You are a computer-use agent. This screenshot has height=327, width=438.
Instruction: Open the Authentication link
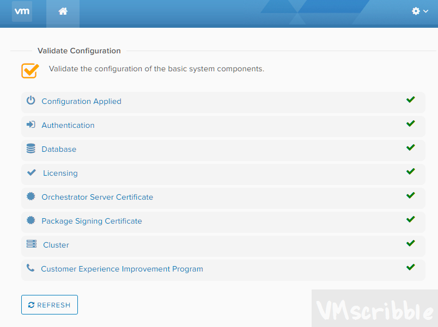[x=68, y=125]
